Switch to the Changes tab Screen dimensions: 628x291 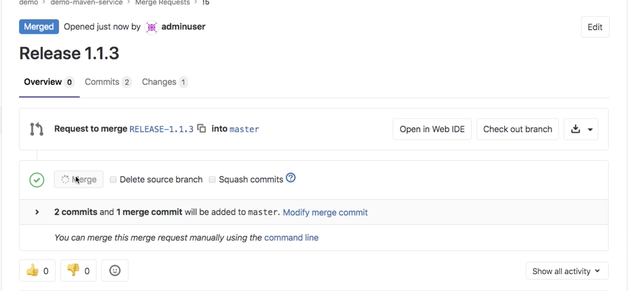pos(164,82)
